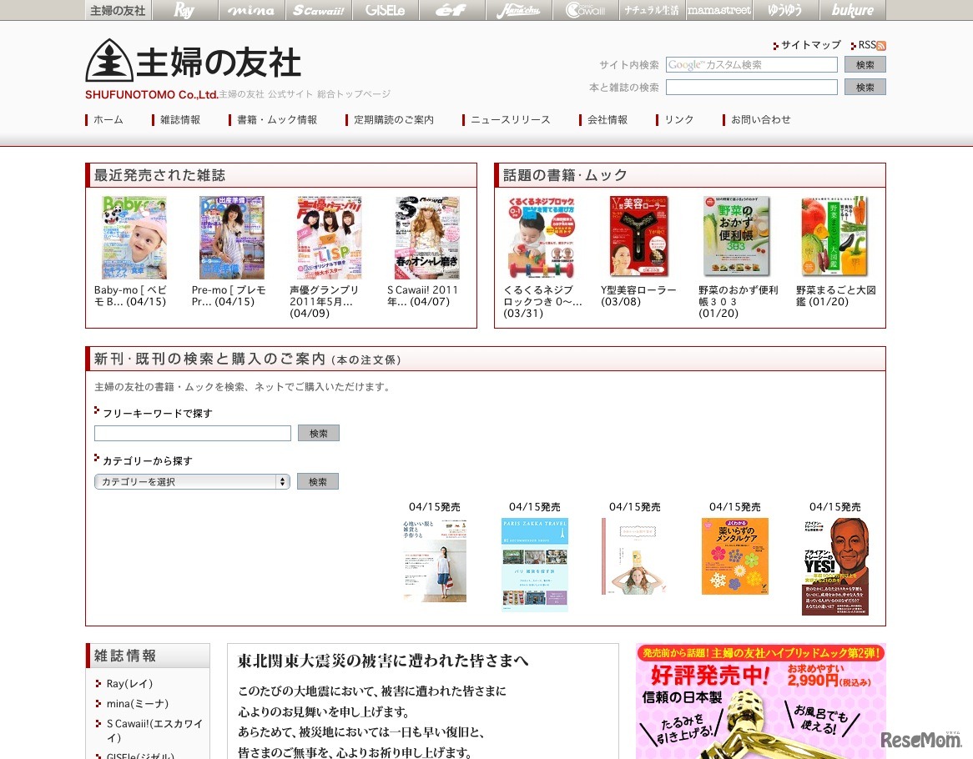973x759 pixels.
Task: Click the Baby-mo (04/15) title link
Action: click(130, 296)
